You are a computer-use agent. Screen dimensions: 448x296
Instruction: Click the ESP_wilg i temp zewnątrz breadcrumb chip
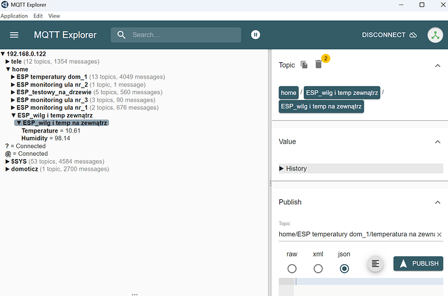[x=342, y=93]
